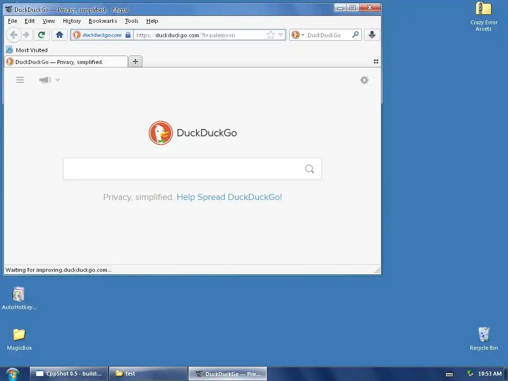Go forward with the Forward arrow button
The image size is (508, 381).
[x=27, y=35]
